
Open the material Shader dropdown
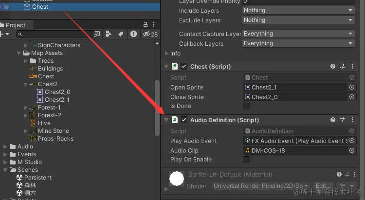(x=261, y=186)
